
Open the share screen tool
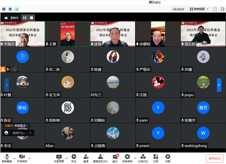click(x=59, y=158)
